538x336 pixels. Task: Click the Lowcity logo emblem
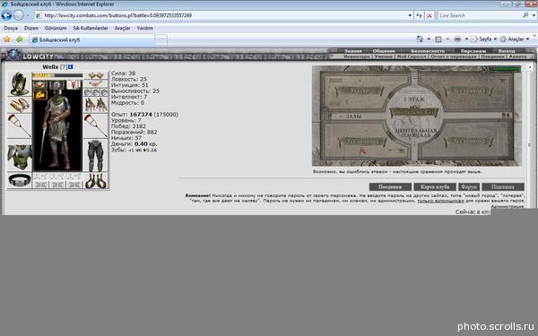(13, 55)
